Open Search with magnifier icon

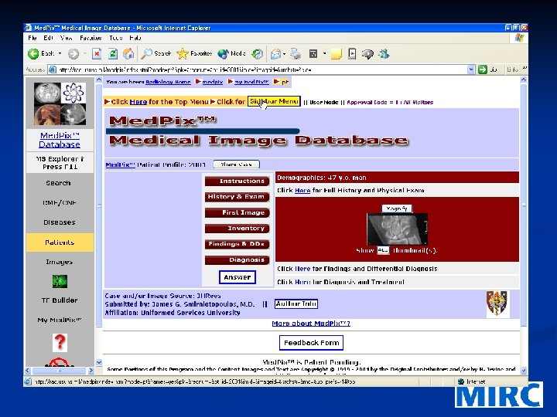tap(146, 54)
